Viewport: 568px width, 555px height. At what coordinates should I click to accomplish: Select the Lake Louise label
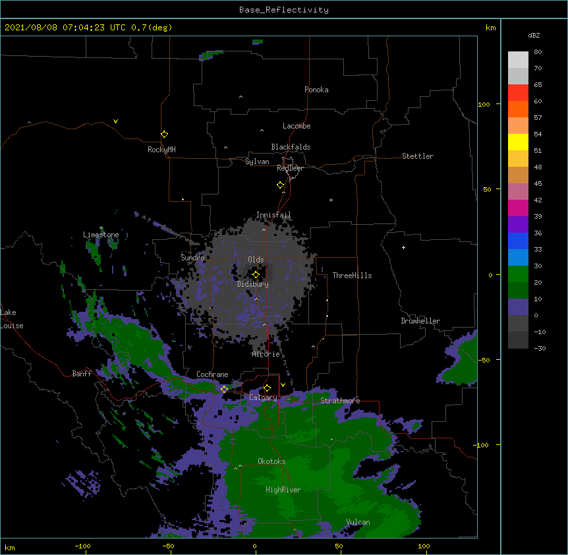(12, 319)
